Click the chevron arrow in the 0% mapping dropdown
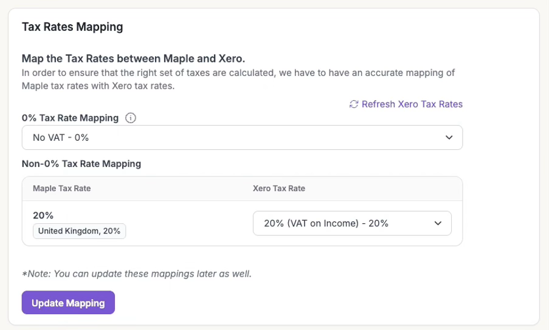This screenshot has width=549, height=330. [449, 138]
